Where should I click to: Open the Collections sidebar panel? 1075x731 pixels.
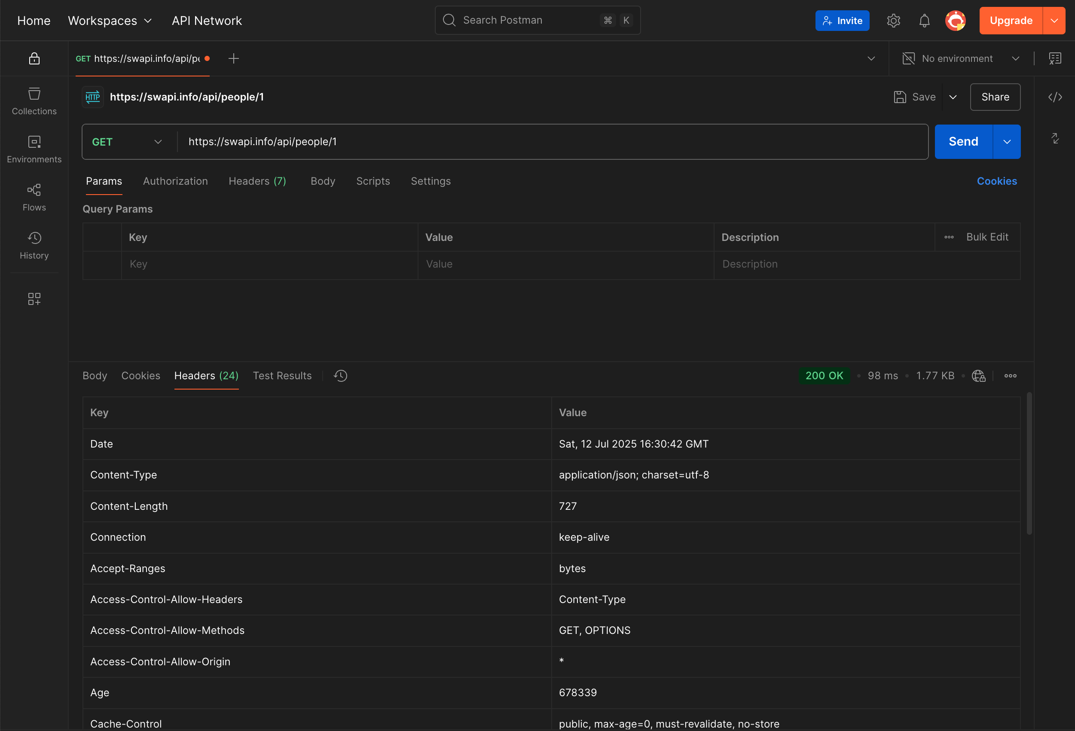(34, 101)
